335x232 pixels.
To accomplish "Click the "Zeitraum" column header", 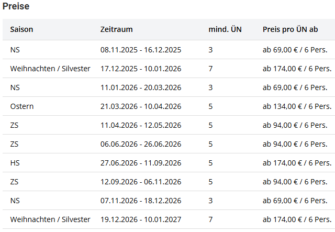I will (116, 29).
